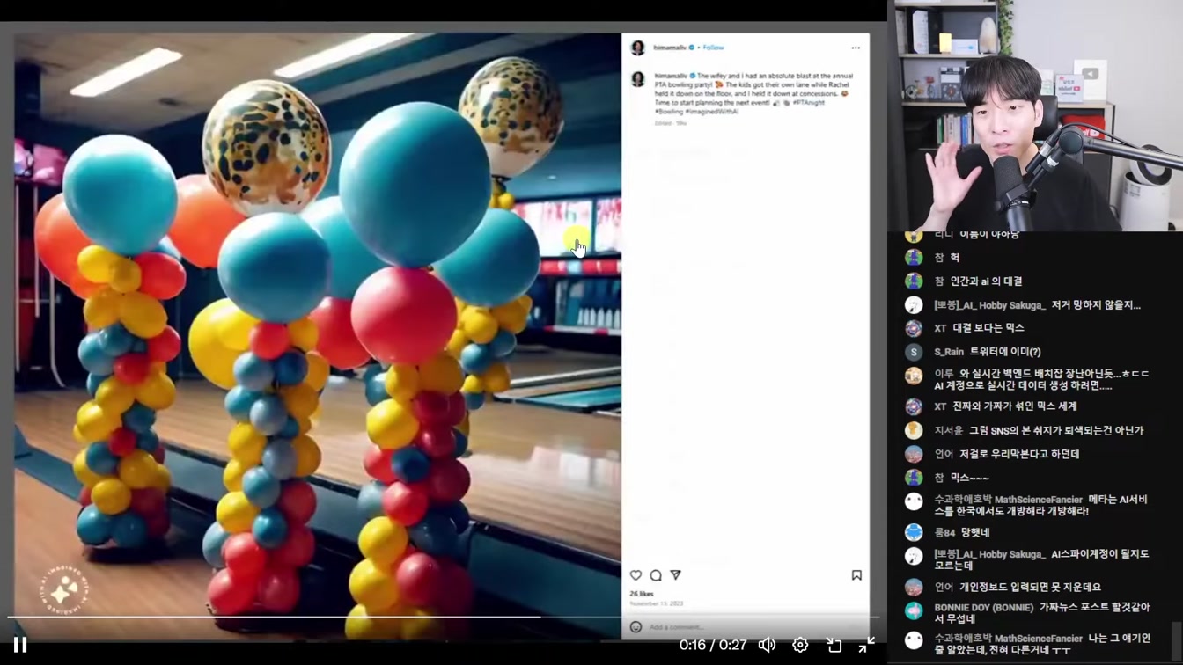Click chat message '개인정보도 입력되면 못 지운데요'

(x=1031, y=587)
